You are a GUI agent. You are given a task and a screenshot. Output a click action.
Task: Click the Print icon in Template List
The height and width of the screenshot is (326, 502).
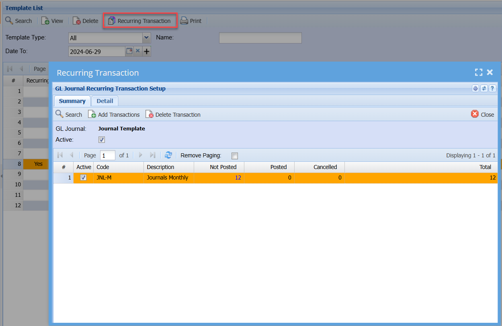tap(184, 21)
